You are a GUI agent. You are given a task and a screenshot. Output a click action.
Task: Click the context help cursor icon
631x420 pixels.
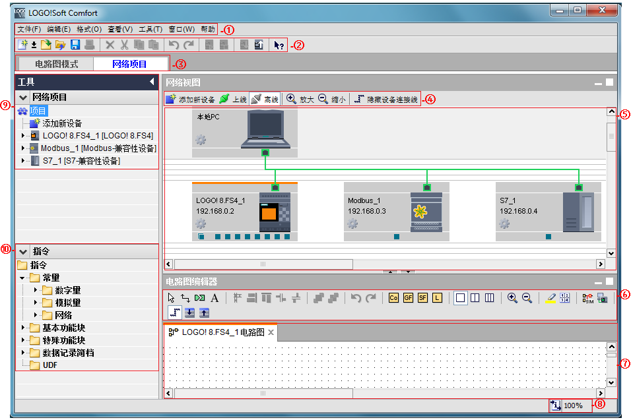click(279, 45)
